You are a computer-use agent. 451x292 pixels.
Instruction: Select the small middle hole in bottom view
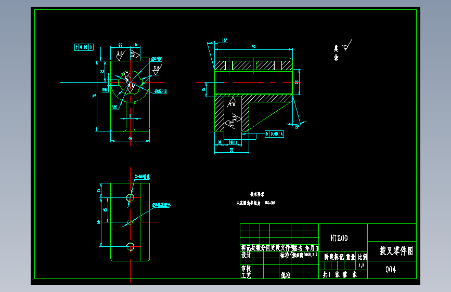click(130, 222)
